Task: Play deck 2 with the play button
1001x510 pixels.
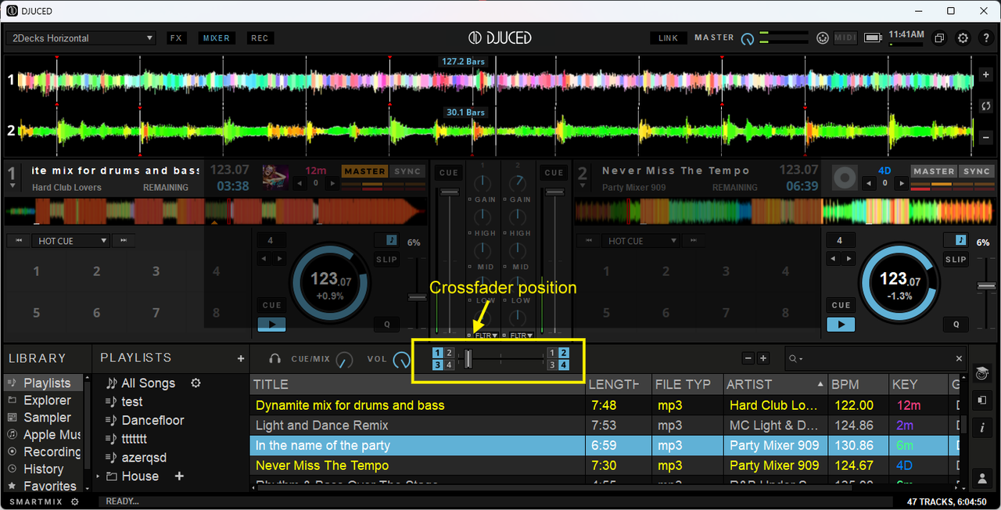Action: [841, 324]
